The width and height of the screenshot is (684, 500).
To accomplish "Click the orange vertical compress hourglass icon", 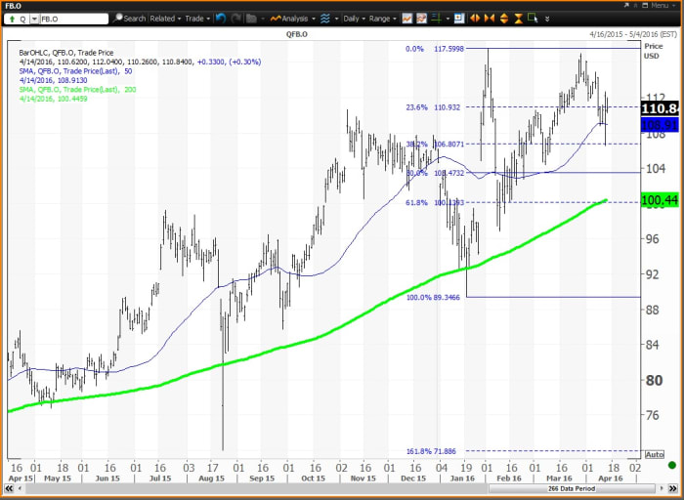I will (x=518, y=19).
